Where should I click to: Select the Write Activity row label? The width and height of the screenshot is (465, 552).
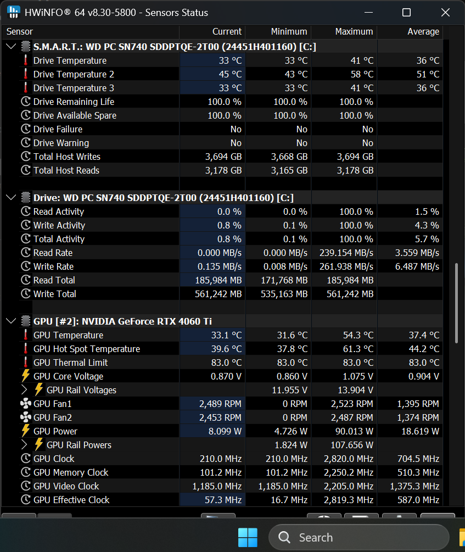(x=59, y=225)
